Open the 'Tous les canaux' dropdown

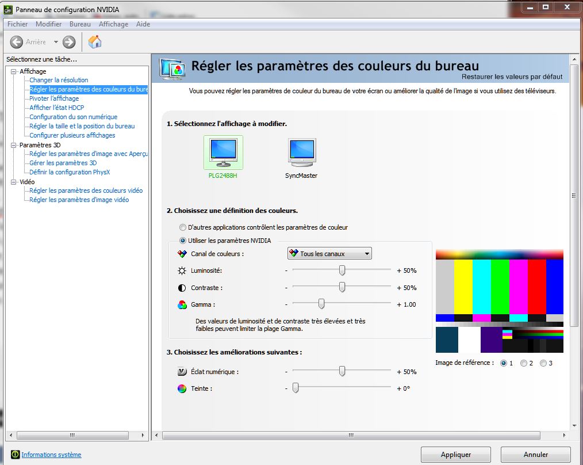pyautogui.click(x=329, y=254)
